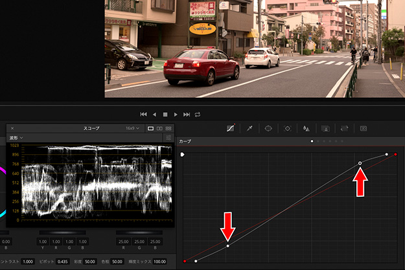The width and height of the screenshot is (405, 270).
Task: Close the スコープ panel
Action: tap(12, 129)
